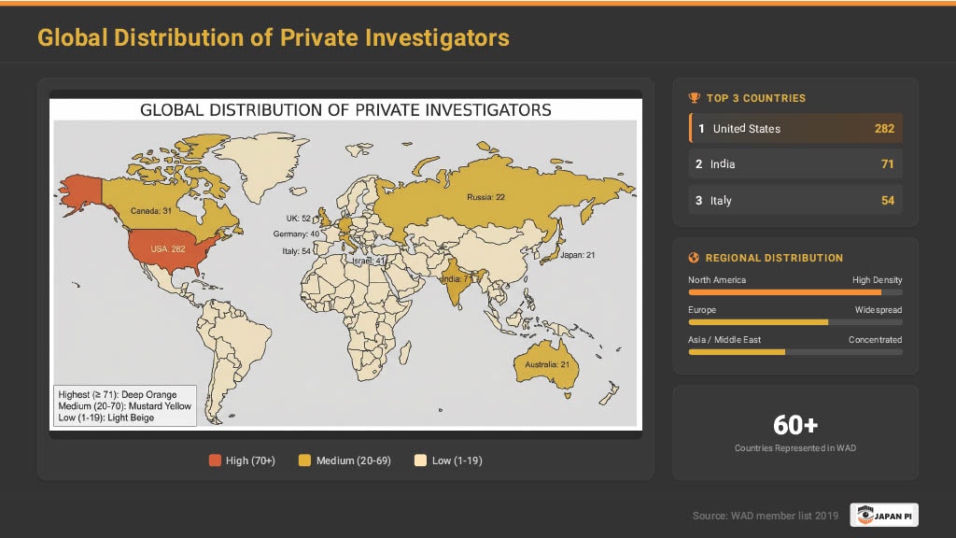Click the High (70+) legend swatch
The image size is (956, 538).
click(215, 460)
